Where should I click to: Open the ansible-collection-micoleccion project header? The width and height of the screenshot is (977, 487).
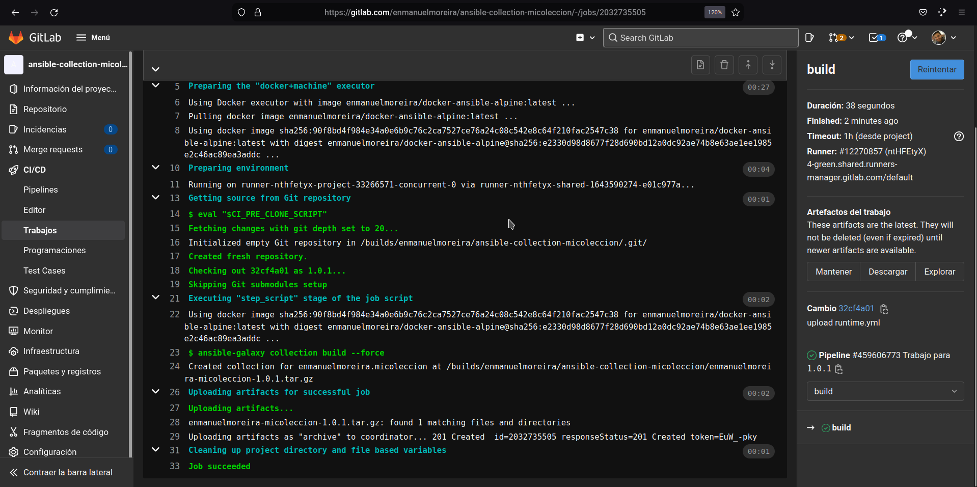(65, 64)
